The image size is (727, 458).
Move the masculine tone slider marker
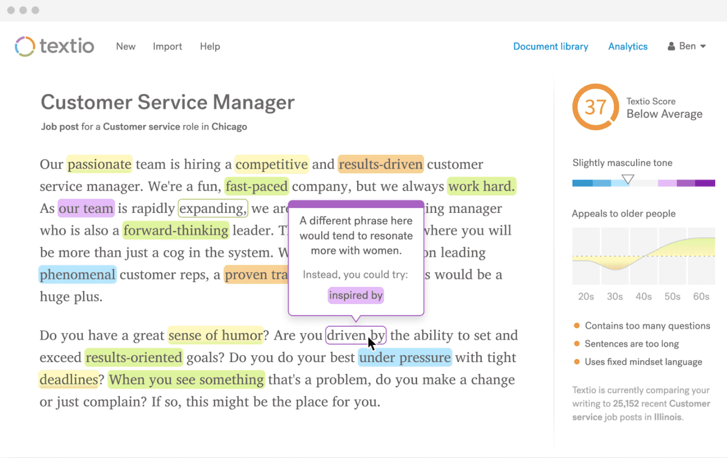(x=628, y=179)
